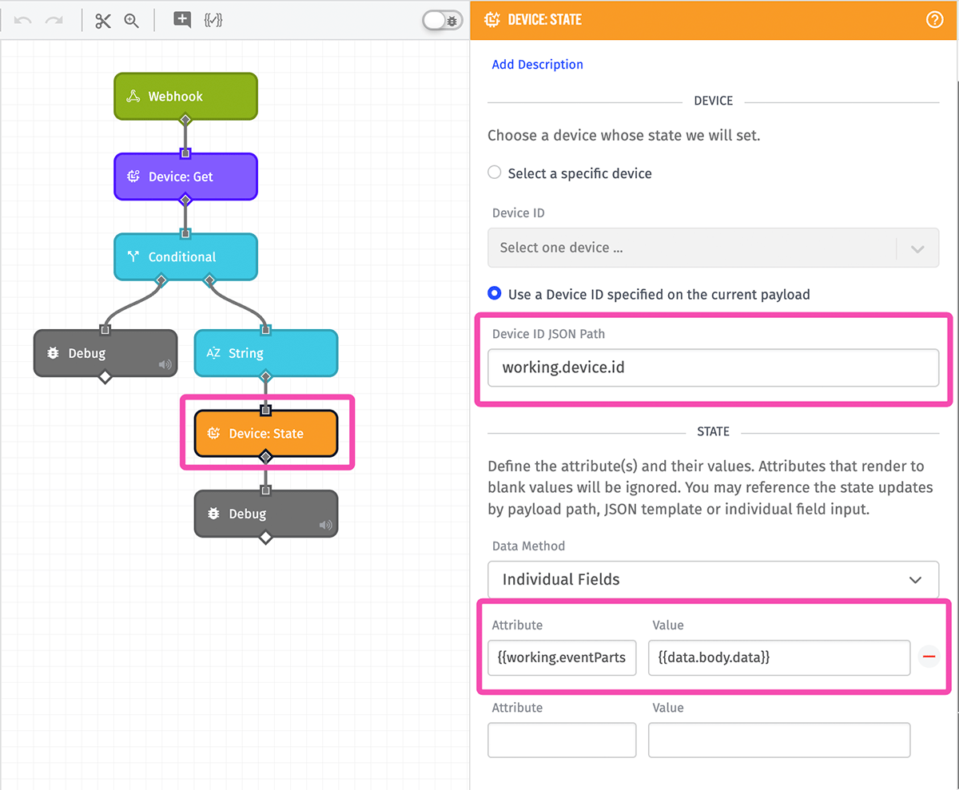
Task: Open the payload template braces icon
Action: 213,20
